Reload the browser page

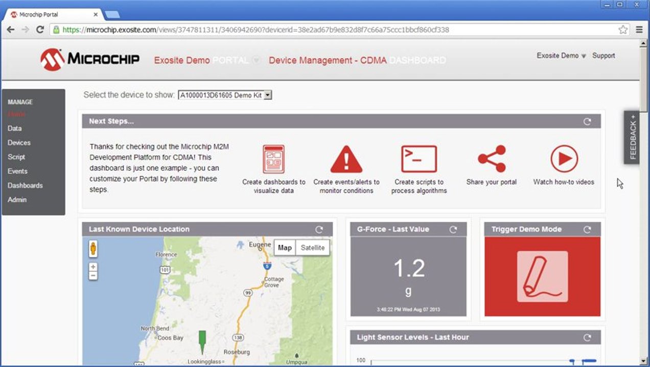(x=40, y=30)
